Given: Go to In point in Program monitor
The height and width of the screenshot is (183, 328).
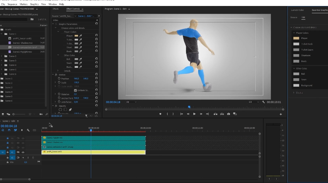Looking at the screenshot, I should coord(182,114).
